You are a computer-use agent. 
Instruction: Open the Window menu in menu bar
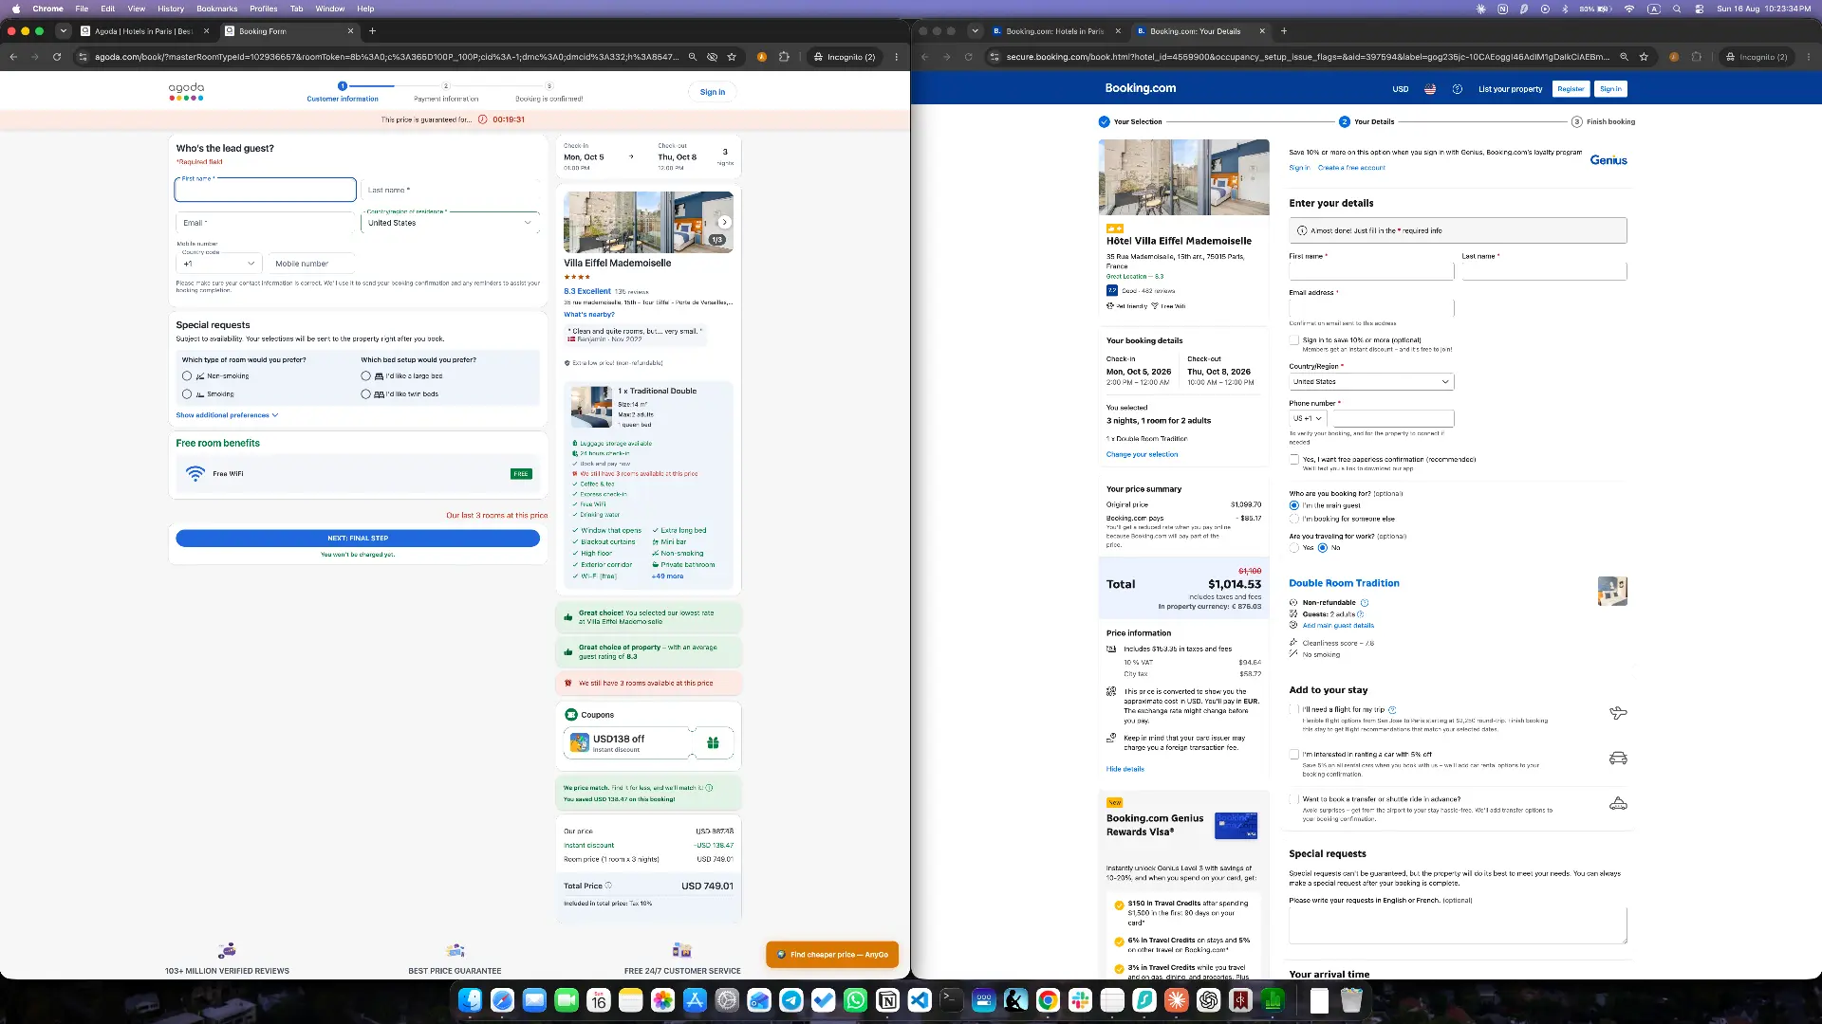click(x=330, y=9)
